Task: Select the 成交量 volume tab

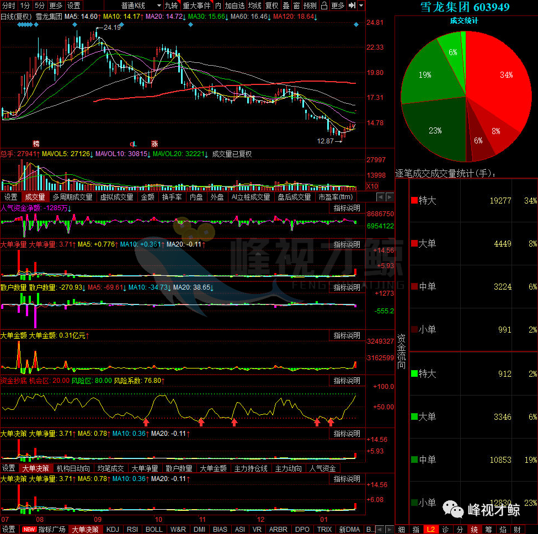Action: 35,197
